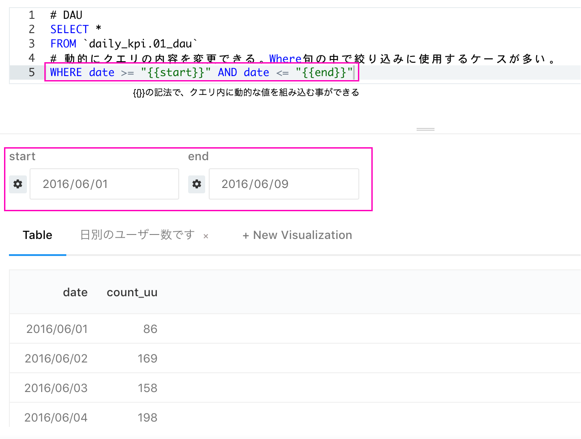Select line number 1 in the gutter
The width and height of the screenshot is (581, 439).
point(31,15)
